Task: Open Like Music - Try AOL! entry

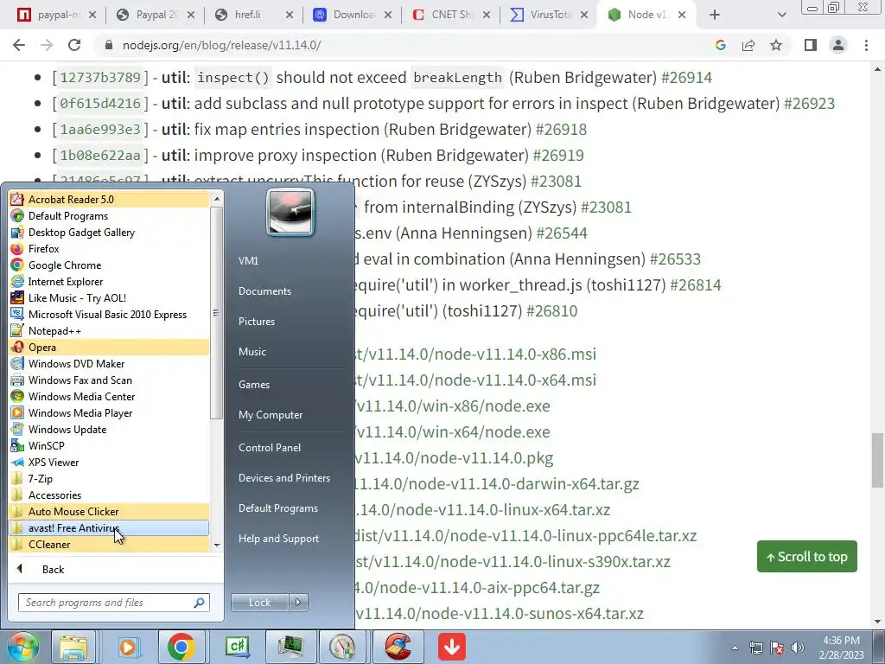Action: pos(109,297)
